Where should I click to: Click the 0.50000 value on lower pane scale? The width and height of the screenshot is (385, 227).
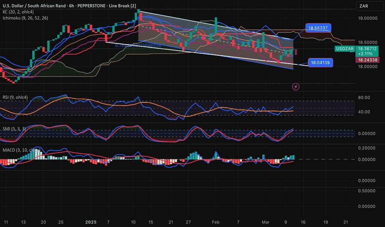coord(366,191)
